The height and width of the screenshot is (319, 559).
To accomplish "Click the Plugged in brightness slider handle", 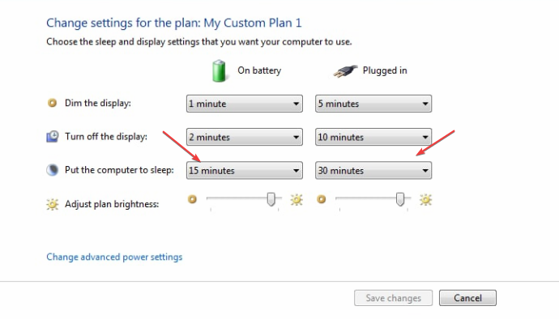I will pyautogui.click(x=400, y=199).
